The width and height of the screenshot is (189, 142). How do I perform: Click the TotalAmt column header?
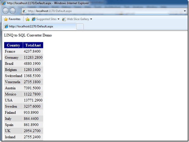point(33,45)
